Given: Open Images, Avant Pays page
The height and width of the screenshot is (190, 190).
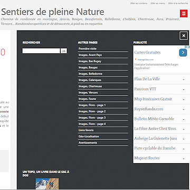Looking at the screenshot, I should click(103, 55).
